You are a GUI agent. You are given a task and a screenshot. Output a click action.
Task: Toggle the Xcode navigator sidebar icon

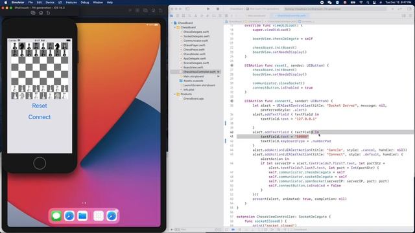(187, 8)
